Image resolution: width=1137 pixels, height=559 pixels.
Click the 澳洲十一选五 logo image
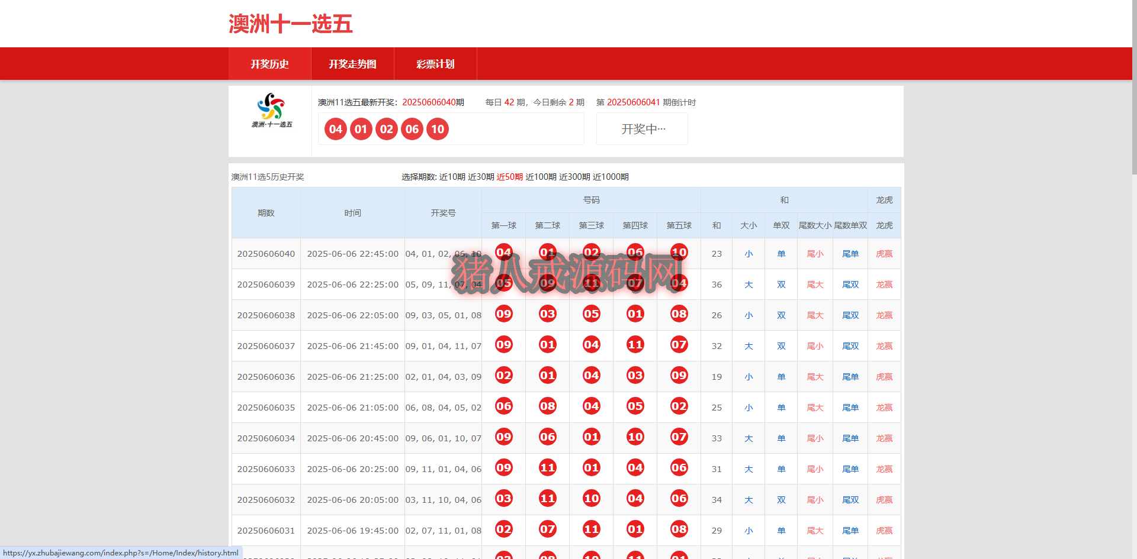(x=271, y=110)
